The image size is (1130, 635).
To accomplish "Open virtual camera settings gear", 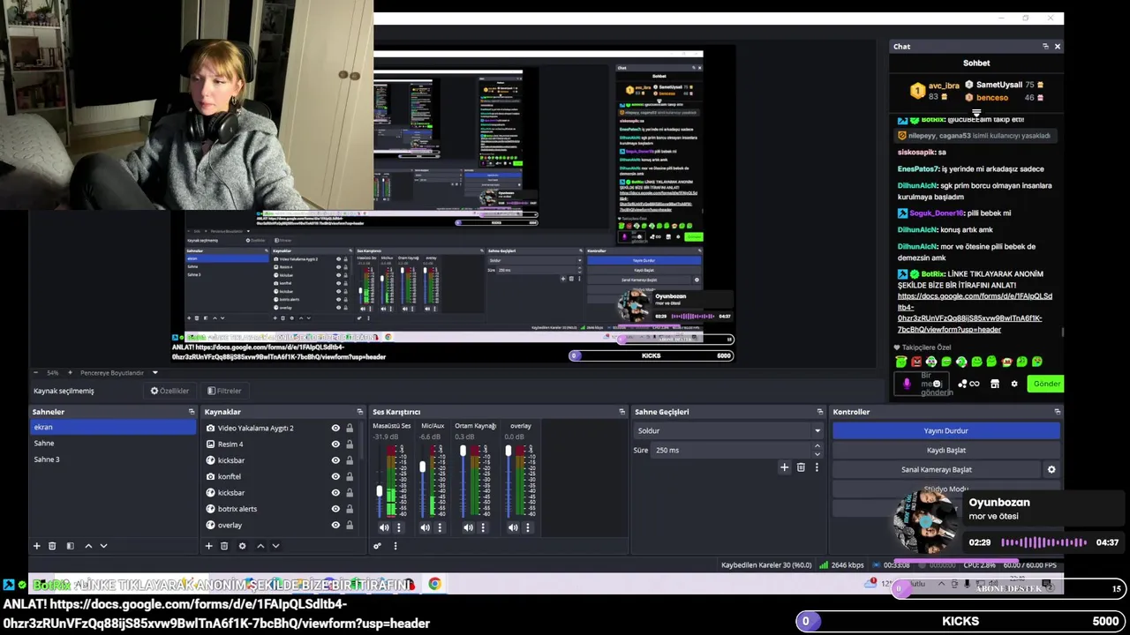I will click(1051, 469).
